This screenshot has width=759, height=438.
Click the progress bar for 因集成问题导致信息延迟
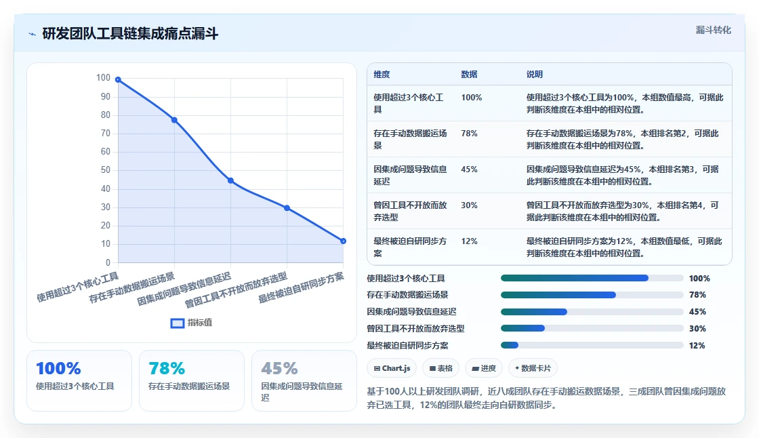592,311
